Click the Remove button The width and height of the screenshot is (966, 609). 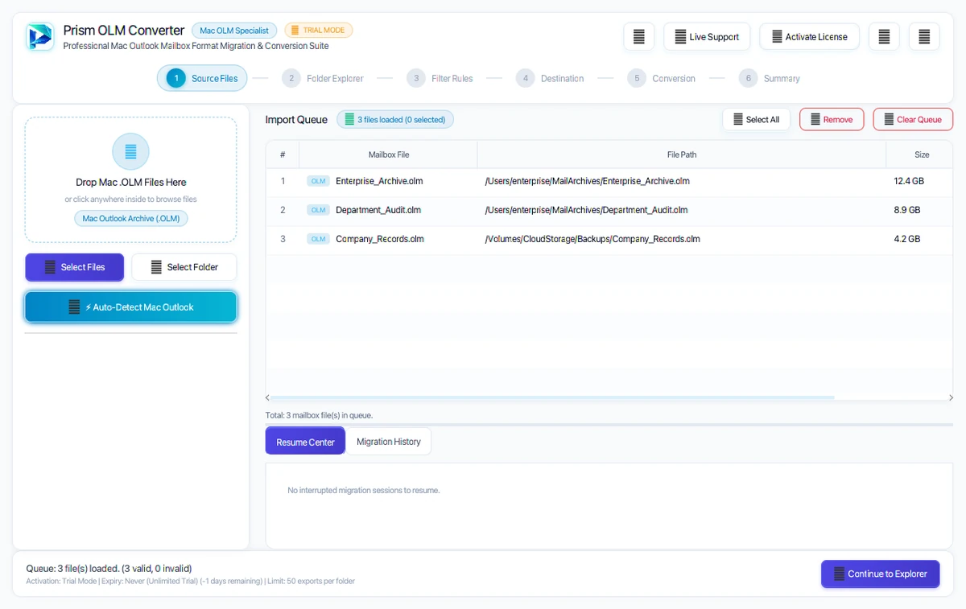[832, 120]
